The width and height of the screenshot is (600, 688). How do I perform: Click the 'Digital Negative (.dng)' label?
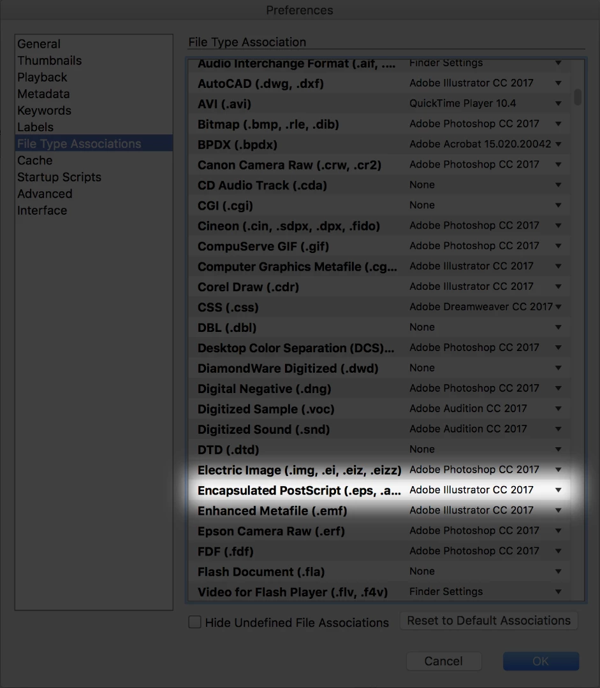[264, 389]
